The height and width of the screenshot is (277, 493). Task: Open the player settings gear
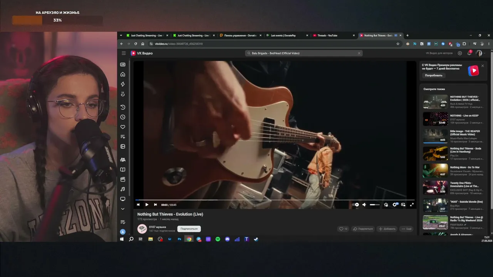pyautogui.click(x=394, y=205)
